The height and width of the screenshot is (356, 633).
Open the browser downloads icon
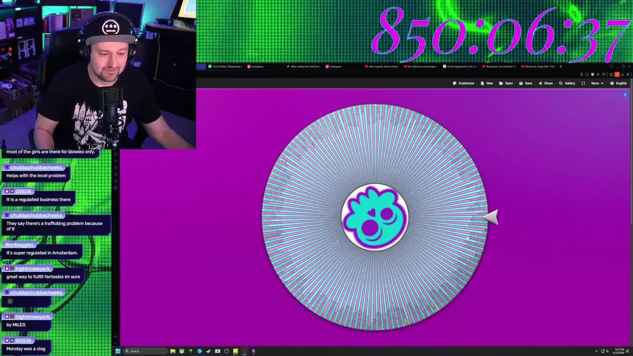point(622,74)
